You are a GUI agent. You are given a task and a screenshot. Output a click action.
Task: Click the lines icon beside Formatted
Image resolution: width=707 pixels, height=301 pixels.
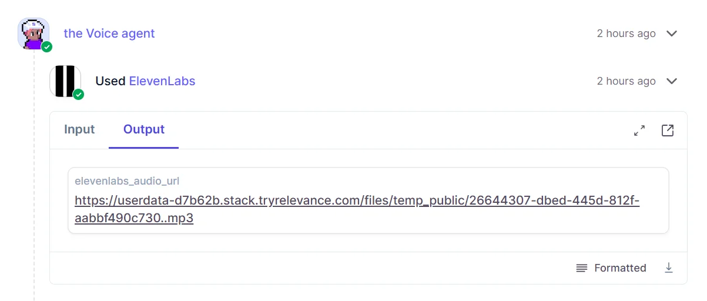[x=582, y=268]
